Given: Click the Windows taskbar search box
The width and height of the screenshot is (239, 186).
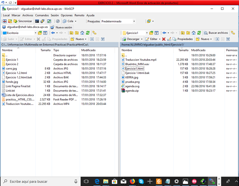Looking at the screenshot, I should 40,181.
